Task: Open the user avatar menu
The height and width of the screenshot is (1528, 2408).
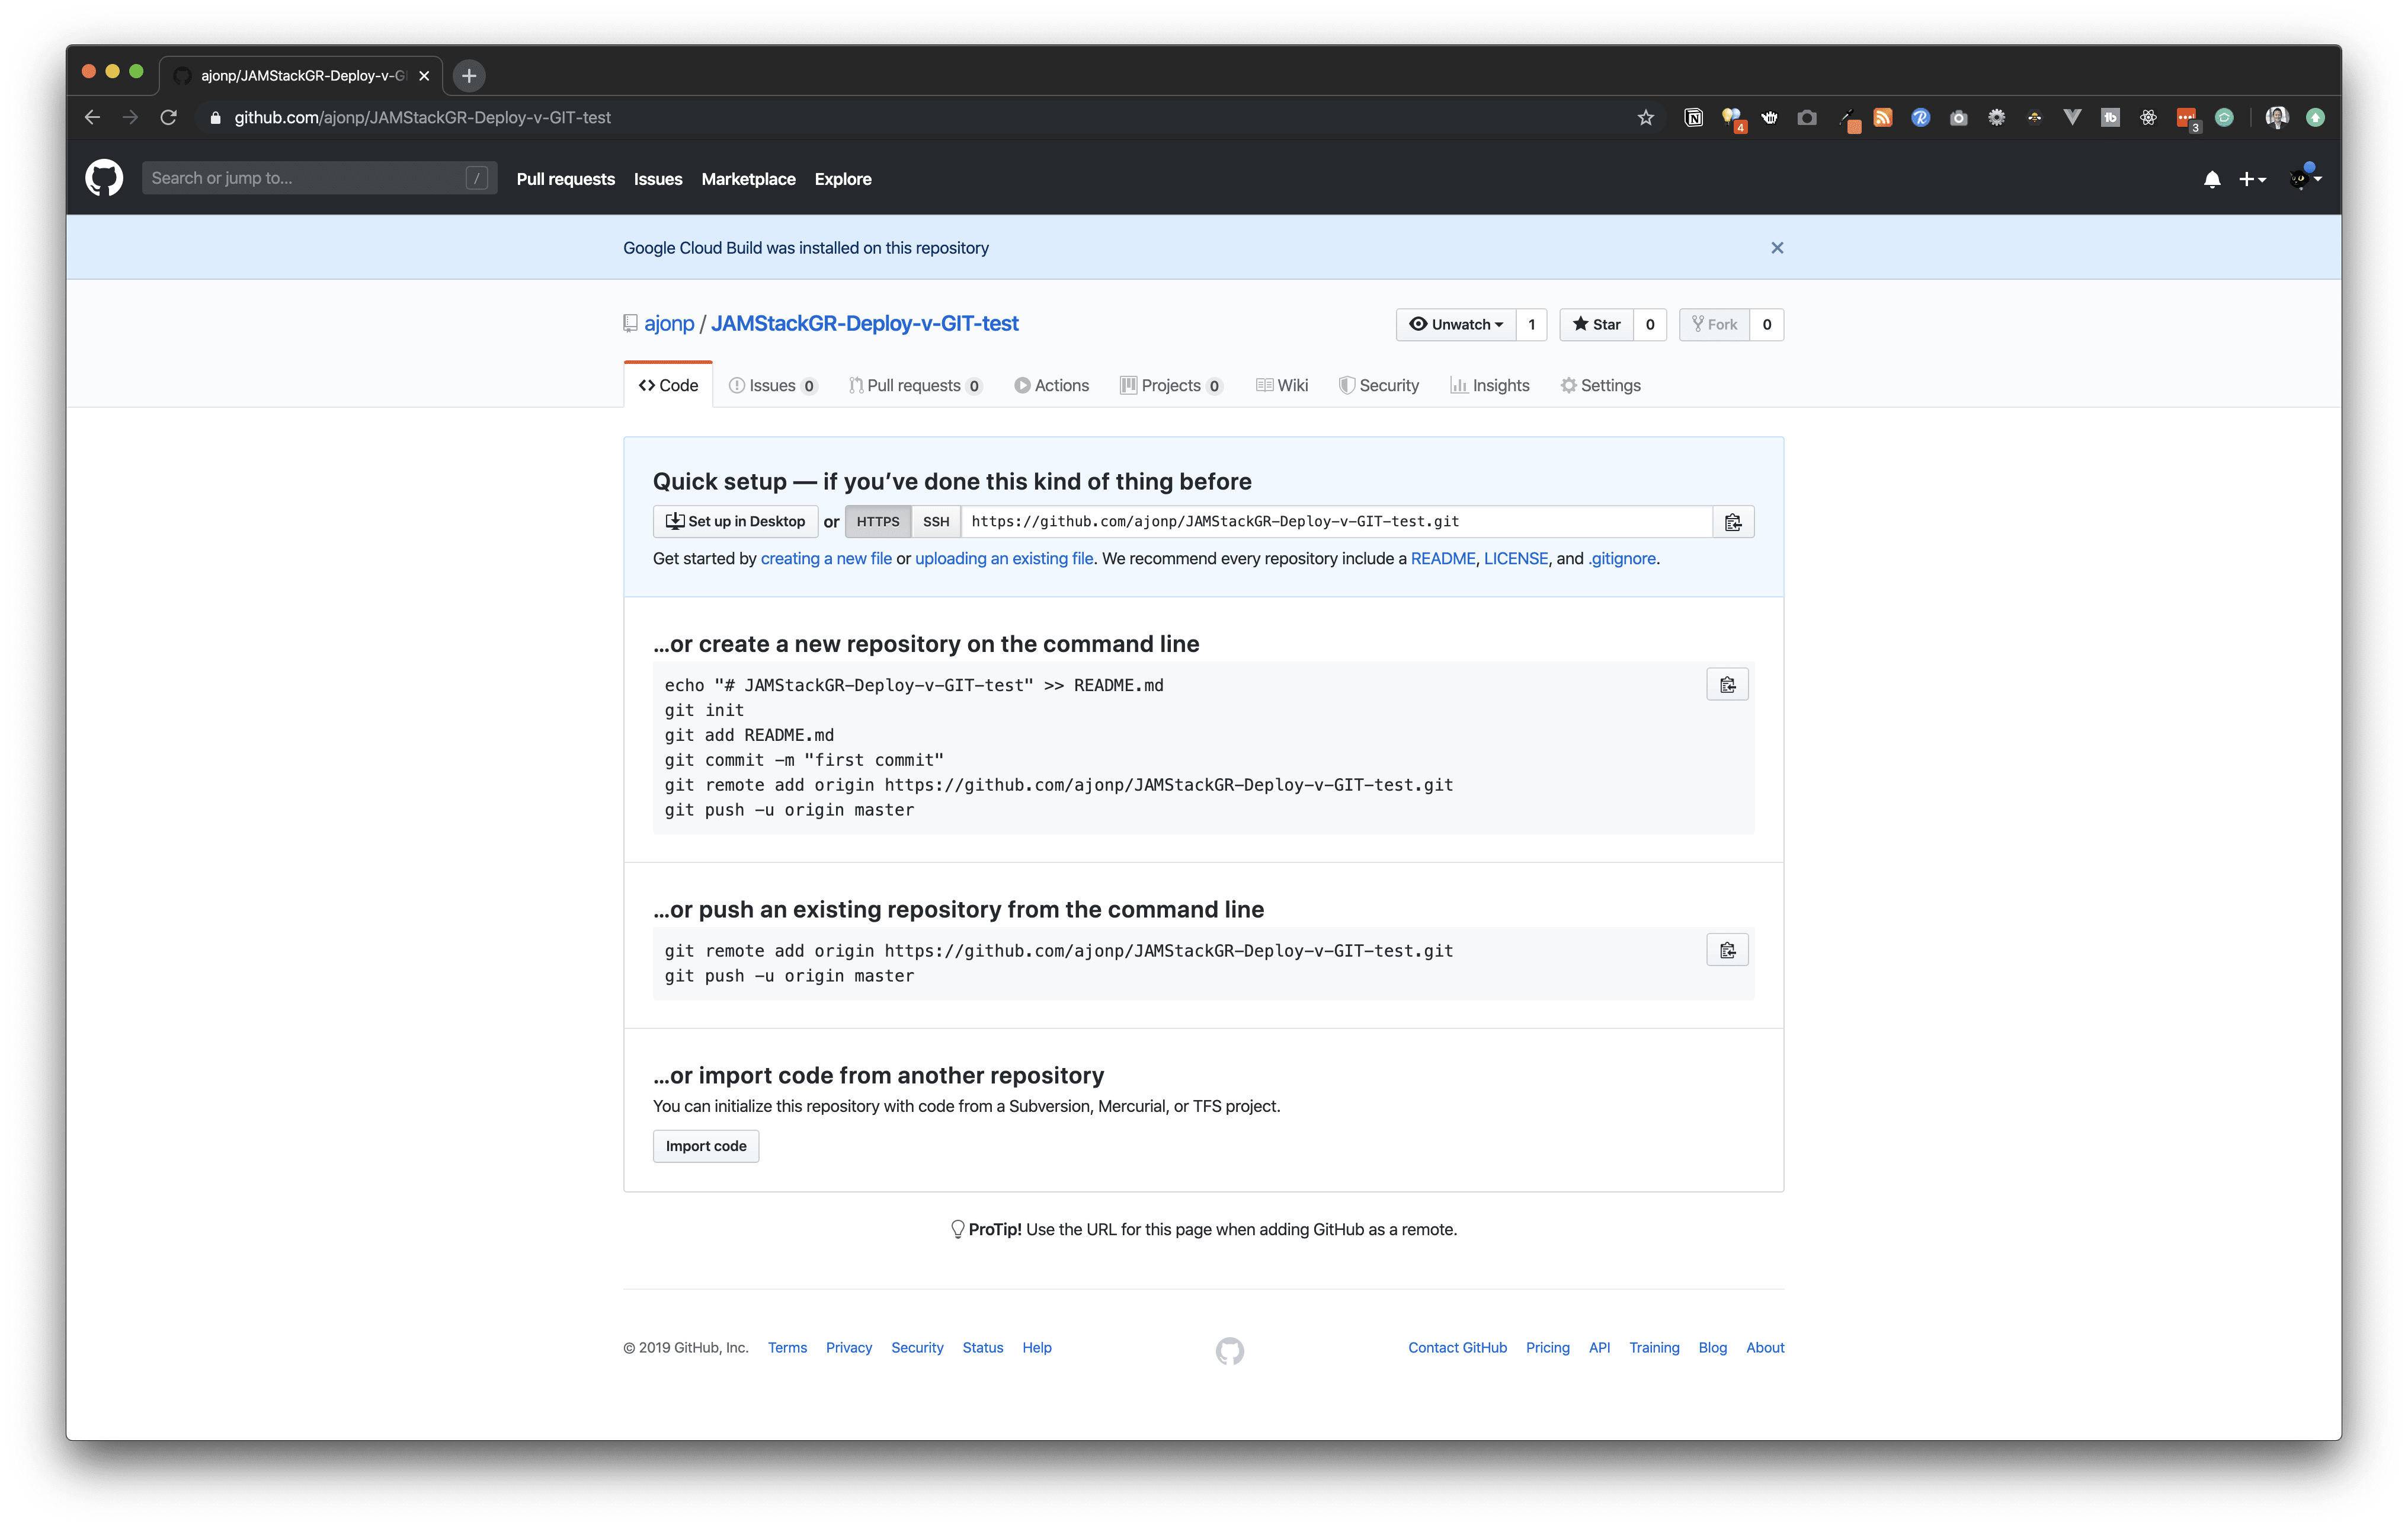Action: pyautogui.click(x=2306, y=178)
